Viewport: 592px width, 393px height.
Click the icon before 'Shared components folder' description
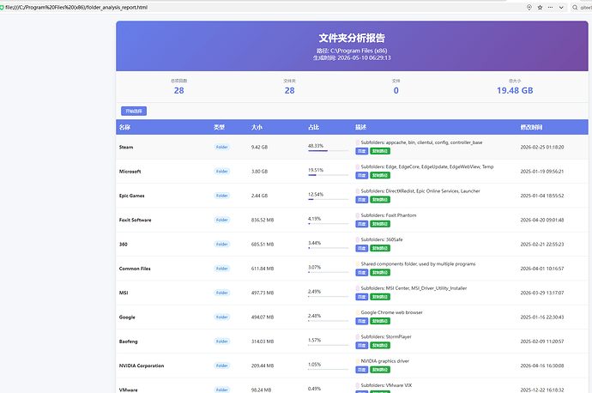358,264
